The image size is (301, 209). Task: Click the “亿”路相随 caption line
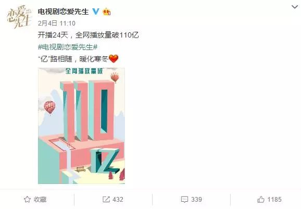(73, 59)
